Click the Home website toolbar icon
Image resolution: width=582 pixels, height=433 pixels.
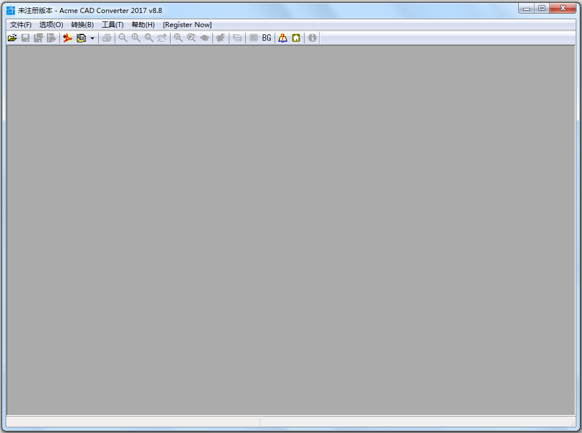296,38
